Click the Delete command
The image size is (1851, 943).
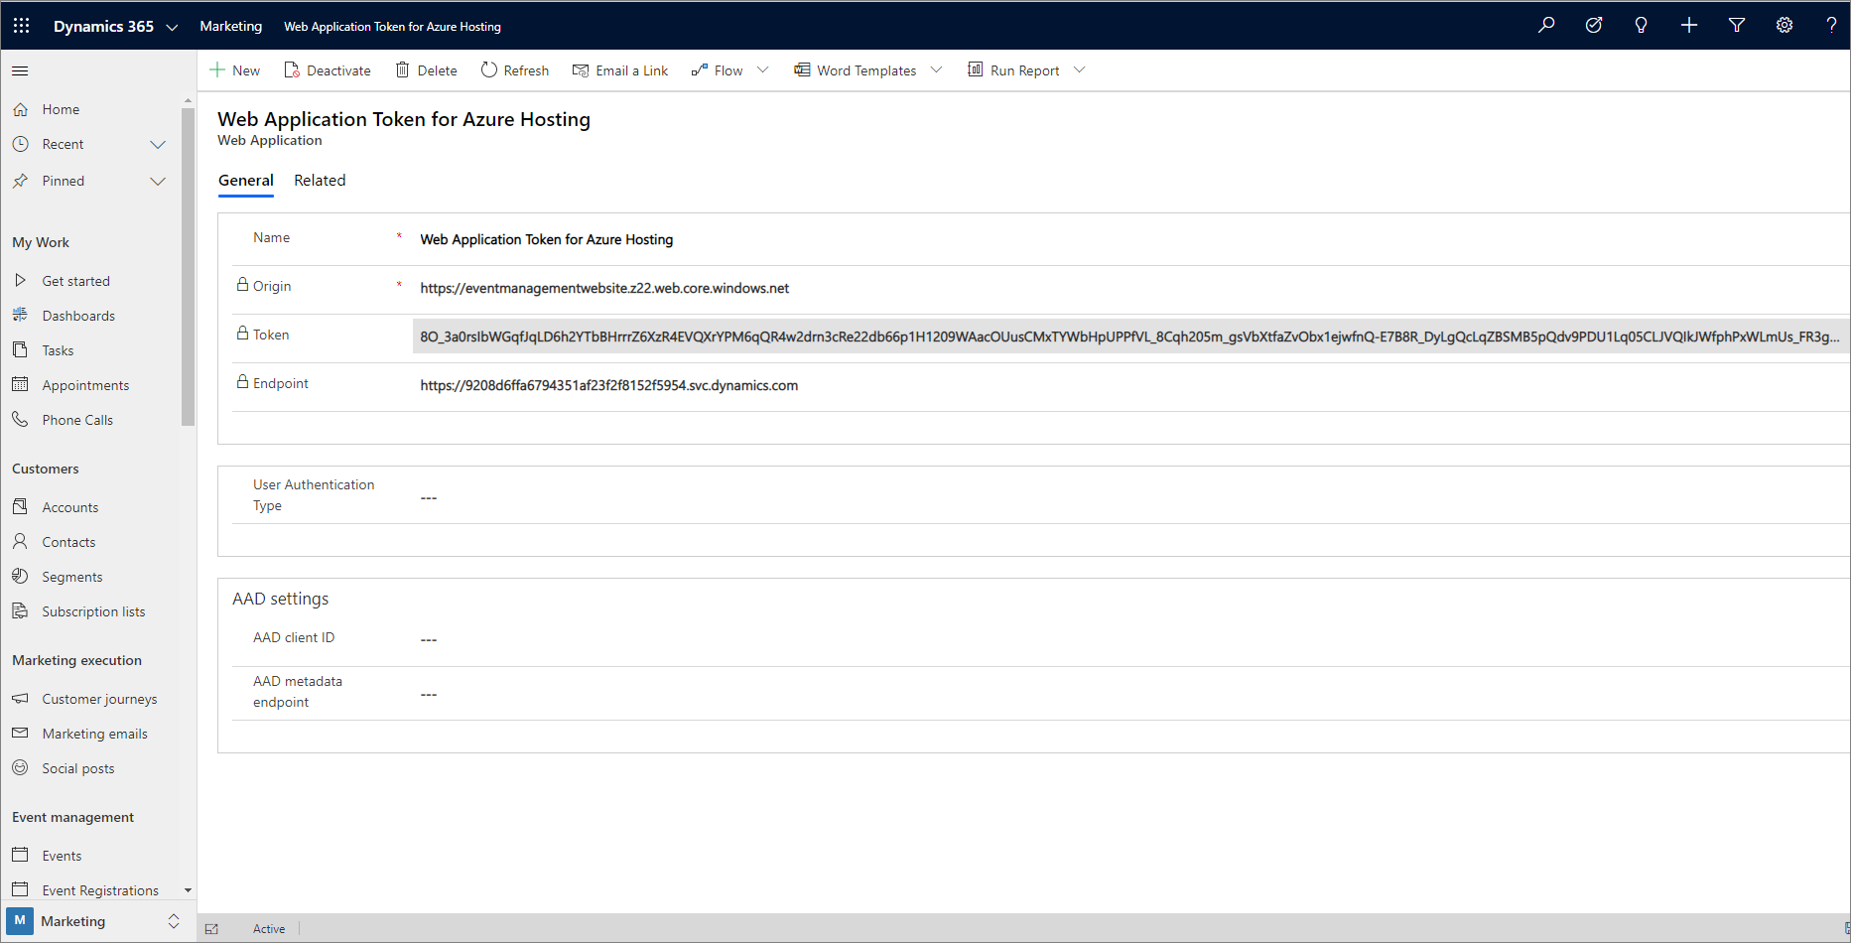pyautogui.click(x=427, y=70)
